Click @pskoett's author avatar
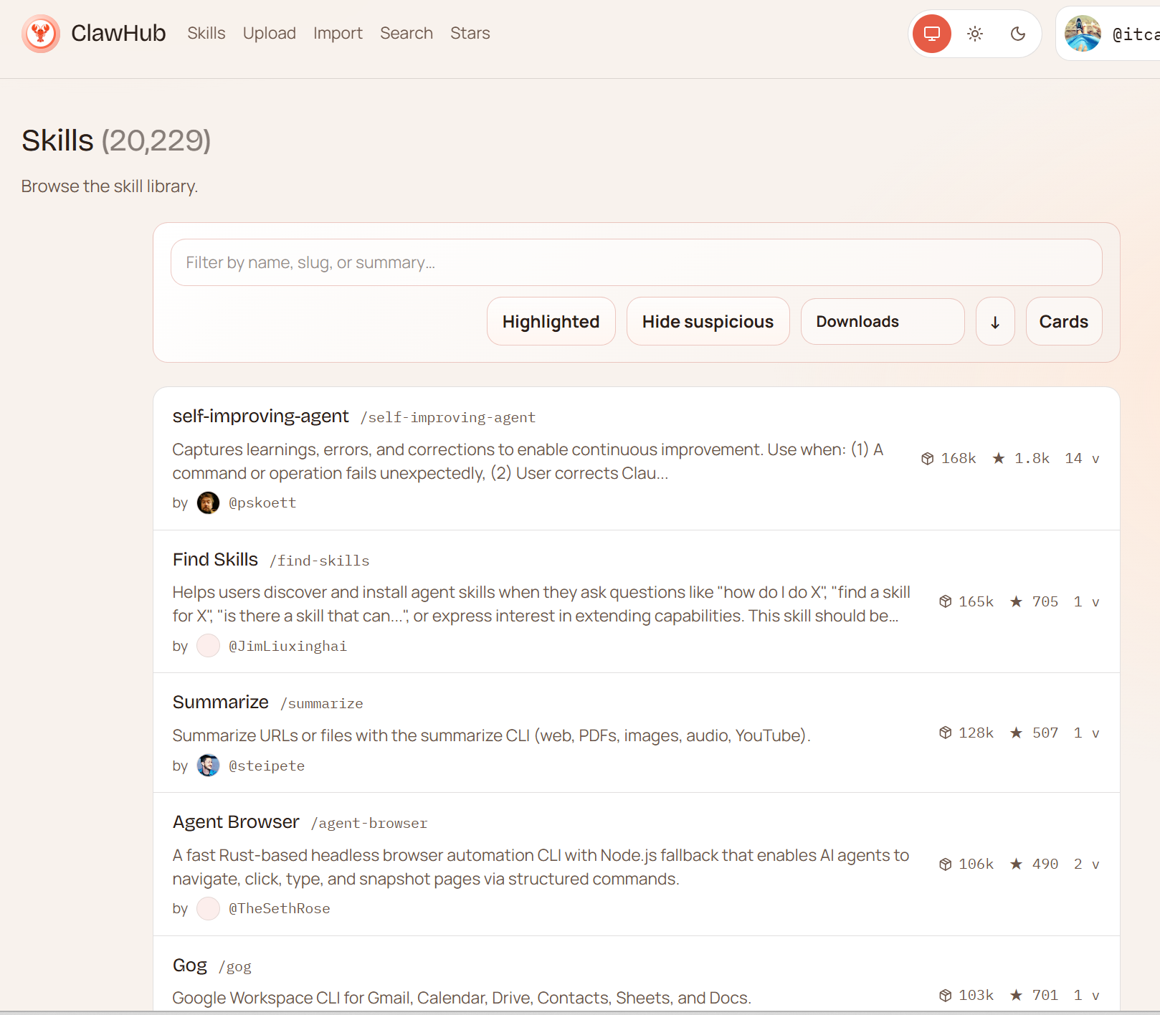The height and width of the screenshot is (1015, 1160). [208, 502]
